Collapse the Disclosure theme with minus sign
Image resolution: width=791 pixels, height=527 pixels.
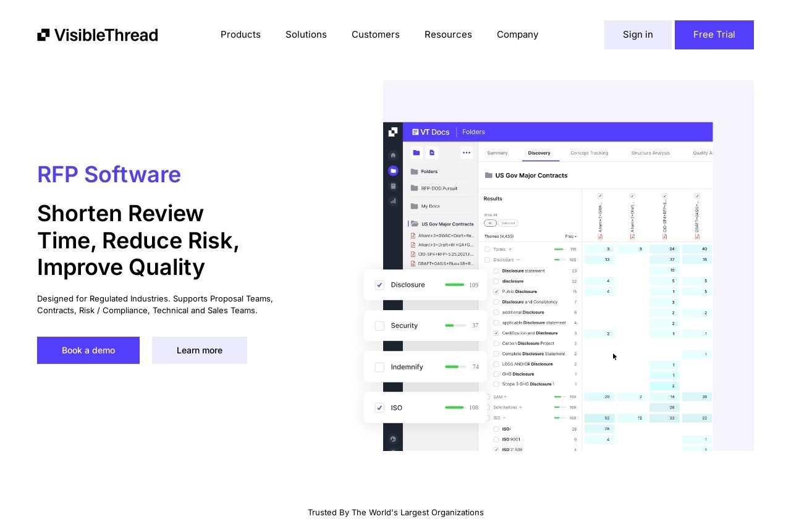tap(518, 260)
